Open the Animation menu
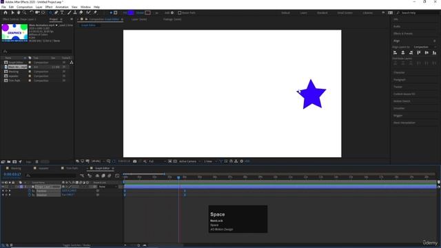The width and height of the screenshot is (441, 248). click(x=62, y=7)
